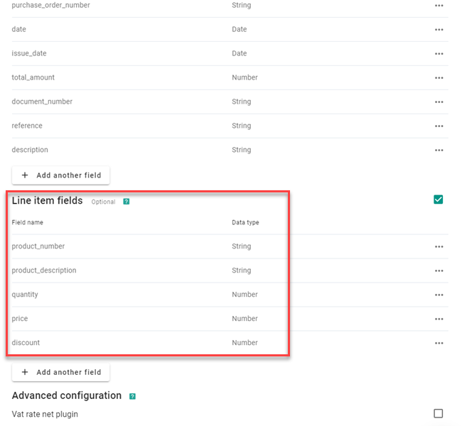Click Add another field below discount
The height and width of the screenshot is (426, 462).
61,372
